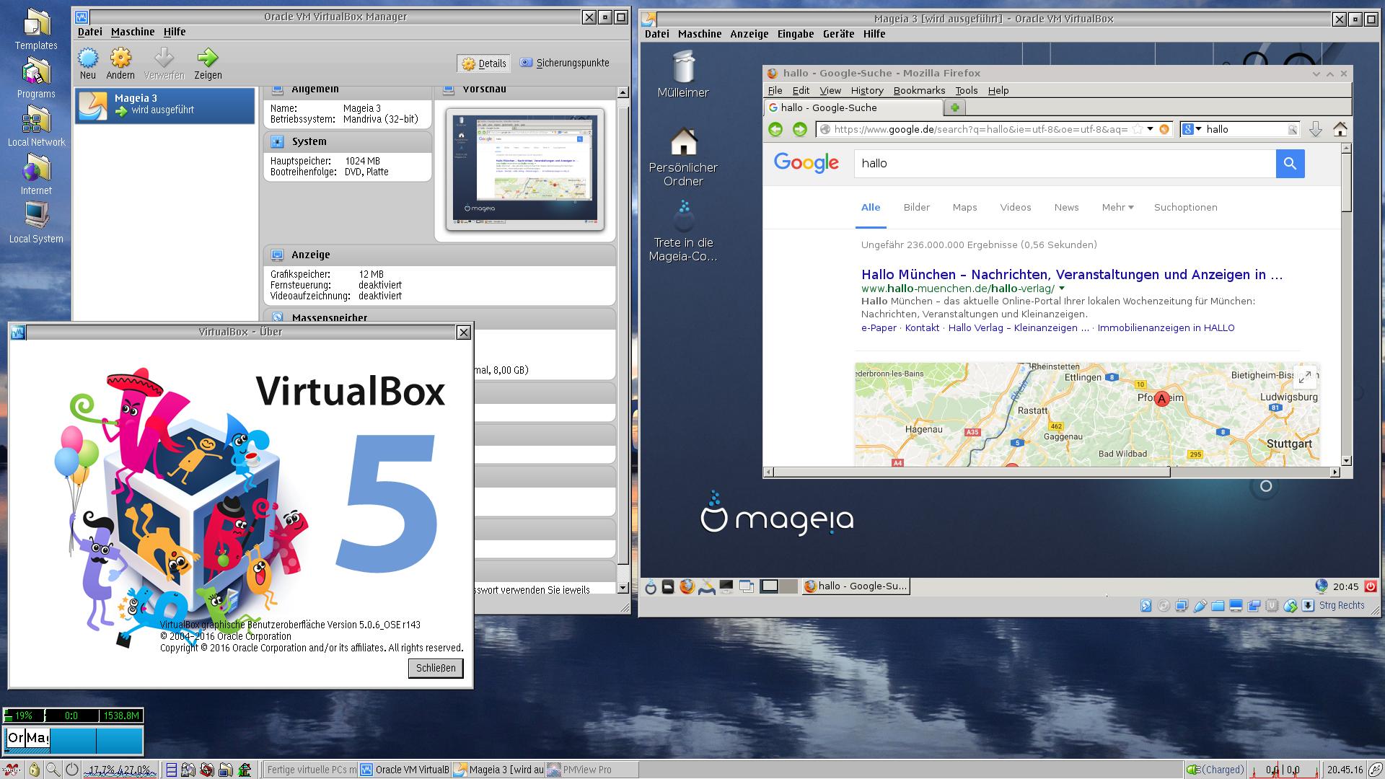Collapse the System section header
1385x779 pixels.
point(348,141)
